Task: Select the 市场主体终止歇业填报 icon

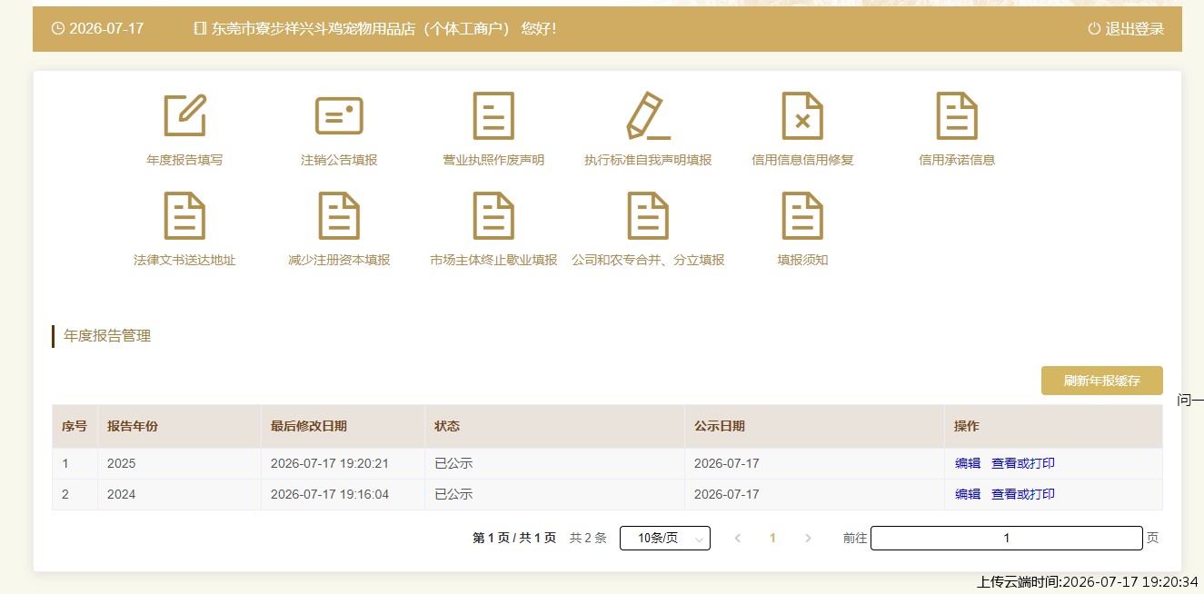Action: [493, 215]
